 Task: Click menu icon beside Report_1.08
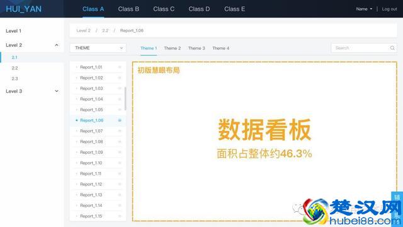pyautogui.click(x=120, y=141)
